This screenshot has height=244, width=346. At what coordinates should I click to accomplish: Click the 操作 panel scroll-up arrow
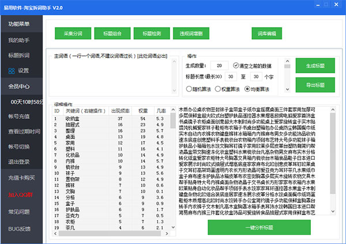click(287, 61)
